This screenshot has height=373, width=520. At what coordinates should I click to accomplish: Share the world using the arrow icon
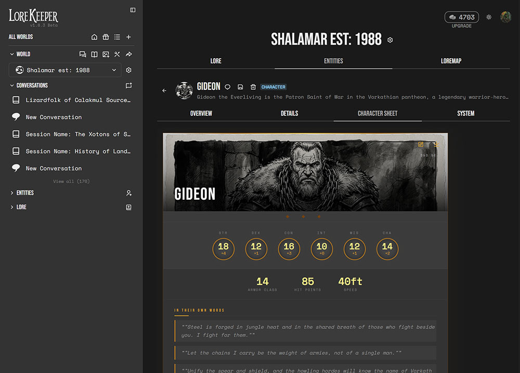coord(128,54)
